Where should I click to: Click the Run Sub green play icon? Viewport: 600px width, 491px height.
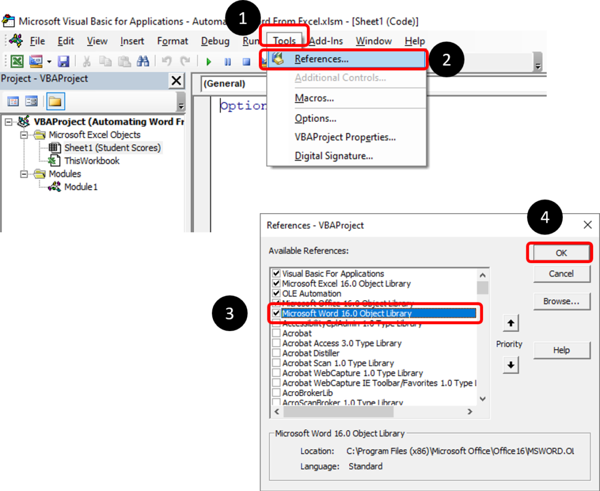pyautogui.click(x=208, y=62)
